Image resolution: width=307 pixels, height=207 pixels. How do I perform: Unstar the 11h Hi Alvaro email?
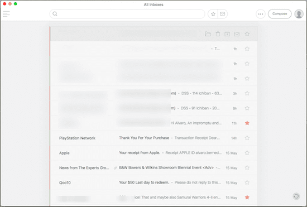(247, 123)
